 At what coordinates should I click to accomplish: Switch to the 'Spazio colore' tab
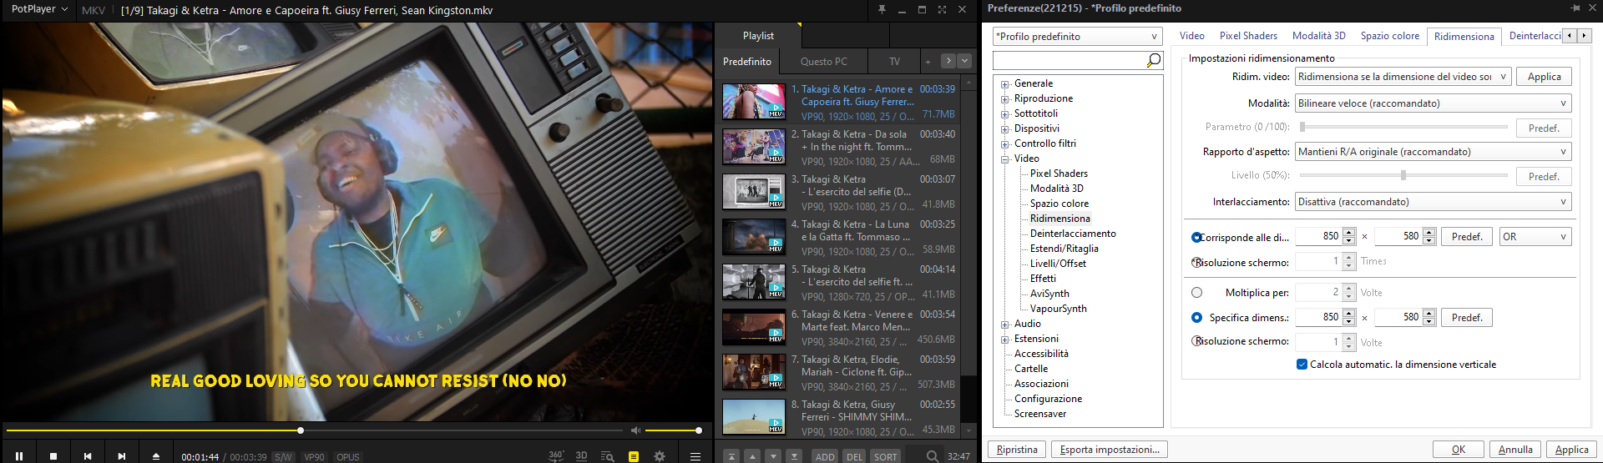(1389, 36)
